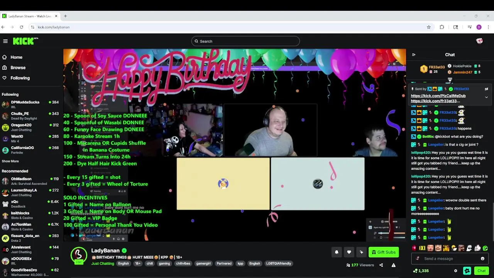
Task: Click the Gift Subs button
Action: (x=384, y=252)
